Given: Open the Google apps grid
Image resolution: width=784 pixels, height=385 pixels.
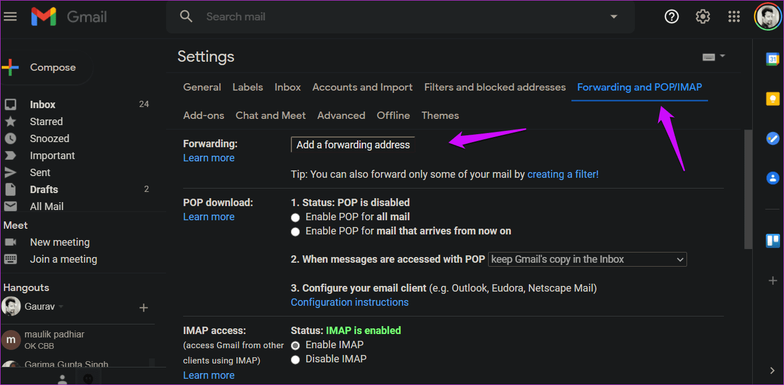Looking at the screenshot, I should (734, 17).
